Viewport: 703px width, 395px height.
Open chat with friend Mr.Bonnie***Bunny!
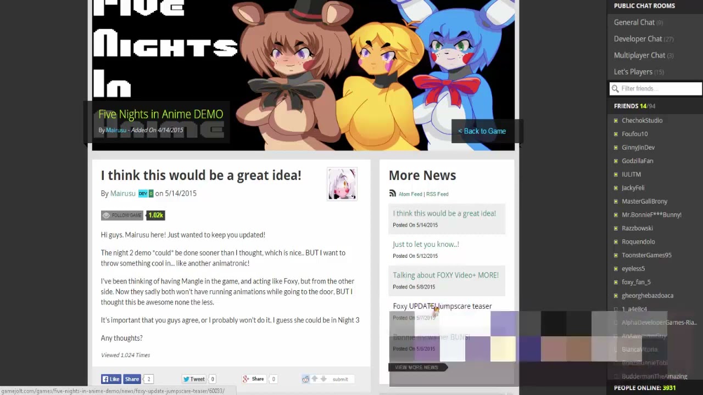click(651, 215)
